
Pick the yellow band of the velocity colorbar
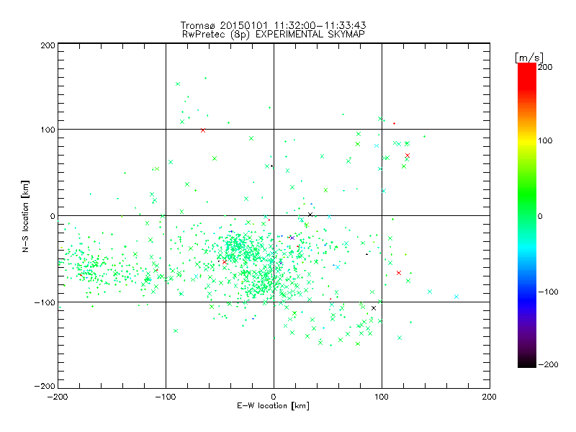[527, 140]
